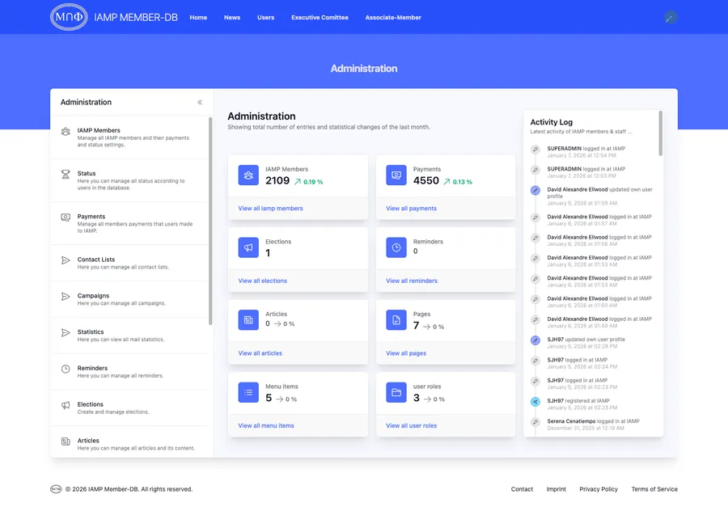
Task: Click the Contact Lists paper-plane icon
Action: (x=66, y=260)
